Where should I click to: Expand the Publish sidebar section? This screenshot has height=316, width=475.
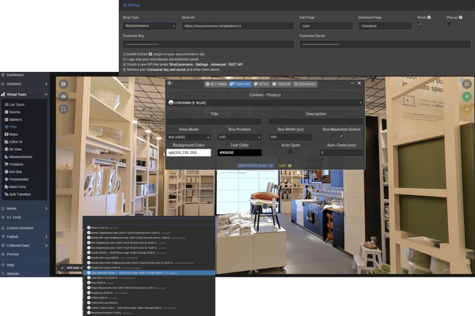(x=25, y=236)
